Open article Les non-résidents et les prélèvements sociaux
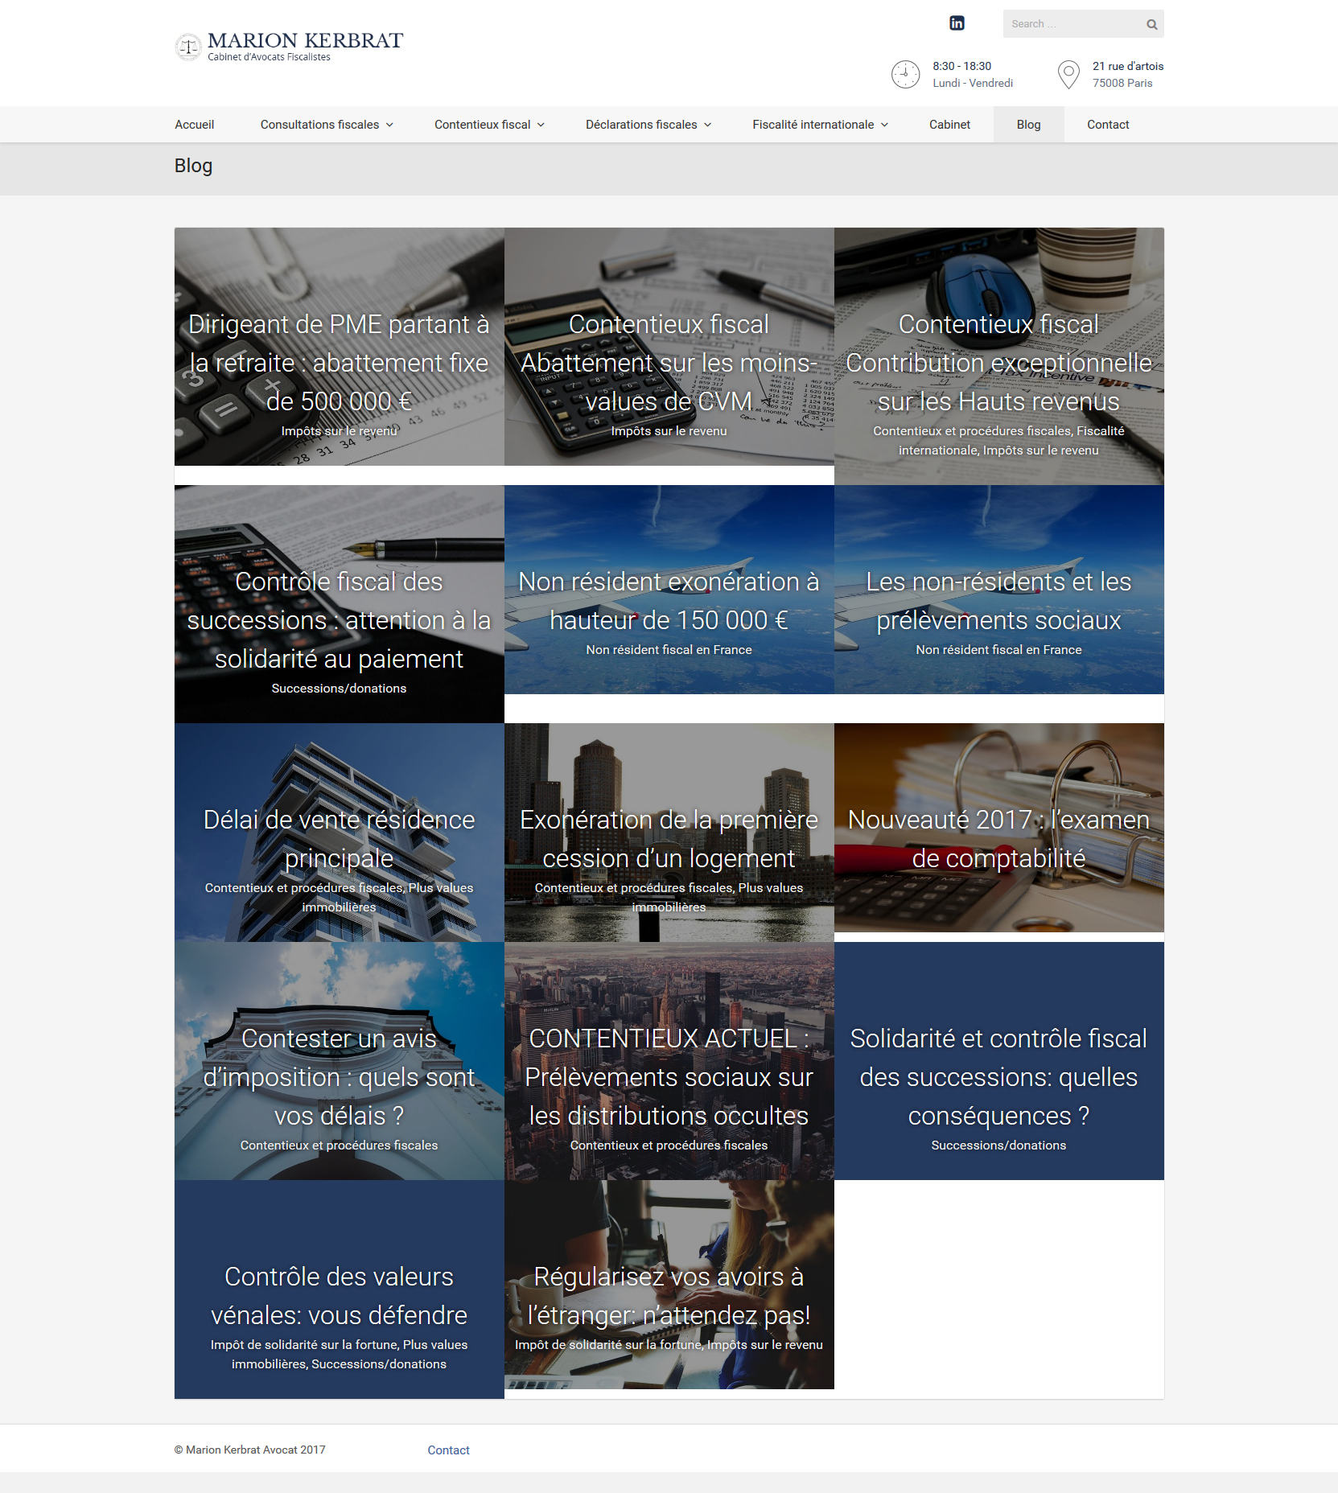This screenshot has width=1338, height=1493. tap(998, 601)
